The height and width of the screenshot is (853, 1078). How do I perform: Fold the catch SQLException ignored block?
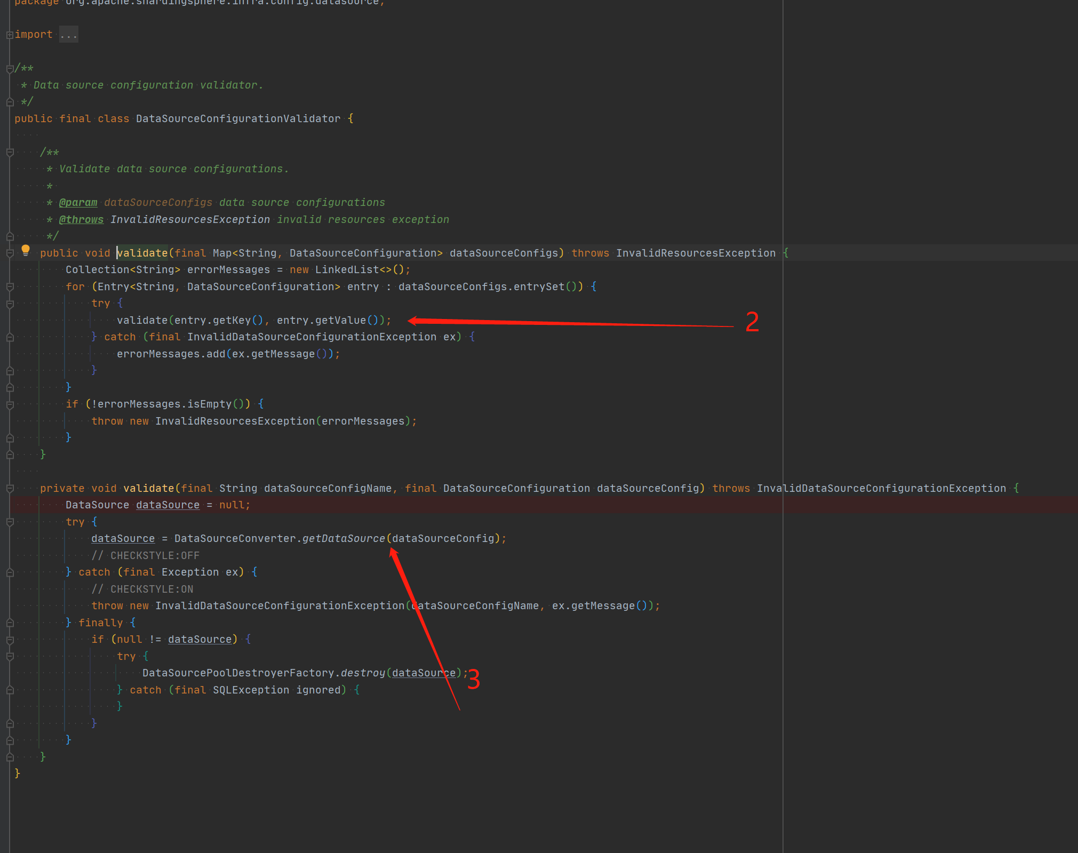pyautogui.click(x=10, y=690)
